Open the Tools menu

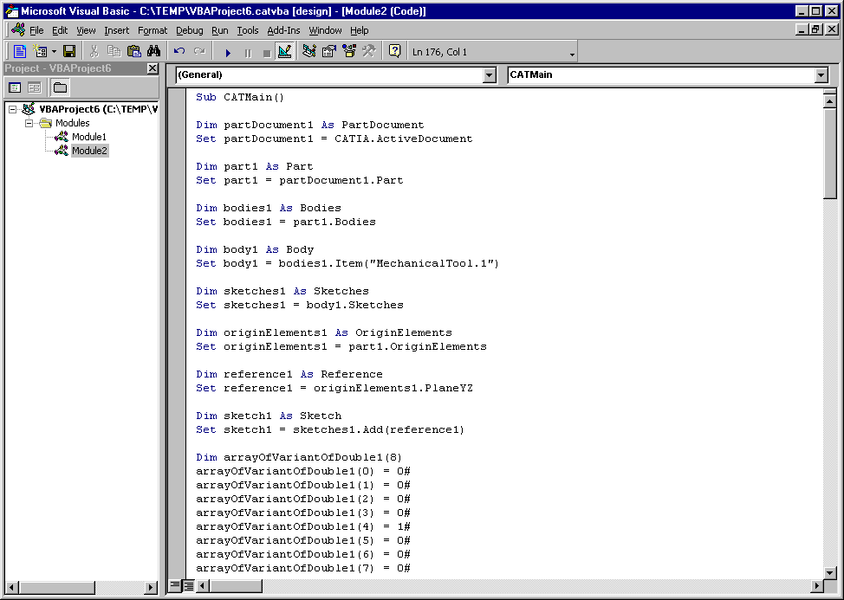248,30
